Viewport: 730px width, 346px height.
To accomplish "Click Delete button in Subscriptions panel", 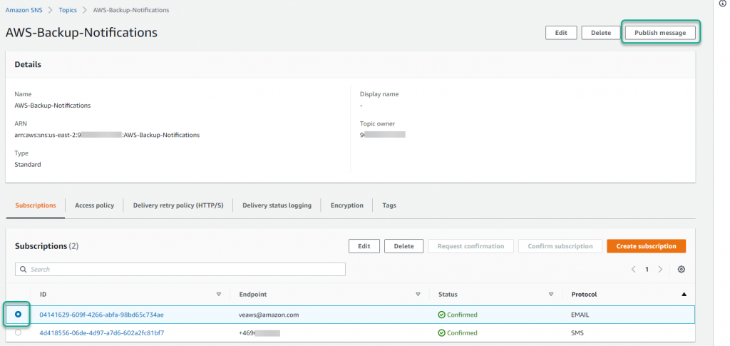I will (403, 246).
